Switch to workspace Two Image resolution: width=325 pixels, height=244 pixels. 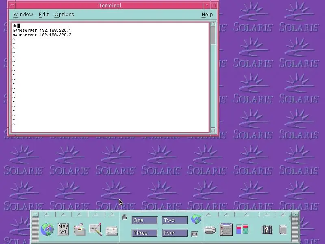click(175, 220)
